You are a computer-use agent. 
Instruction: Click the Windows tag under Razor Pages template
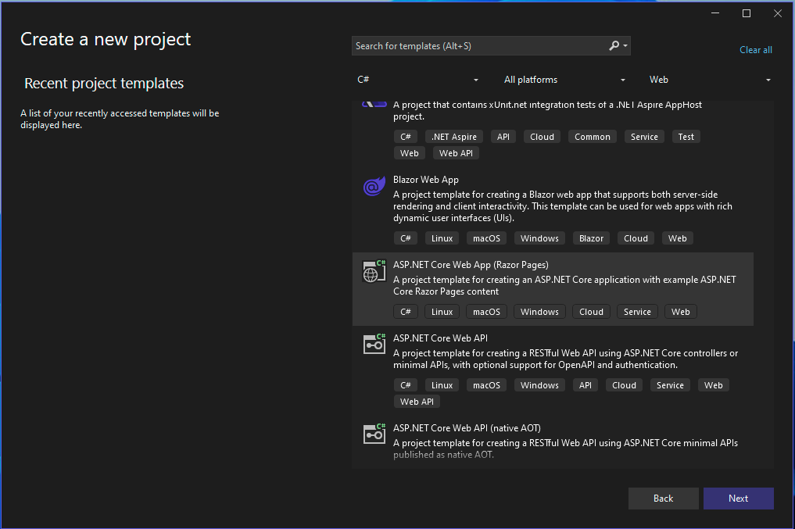(539, 312)
